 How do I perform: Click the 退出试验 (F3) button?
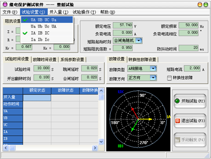click(190, 121)
